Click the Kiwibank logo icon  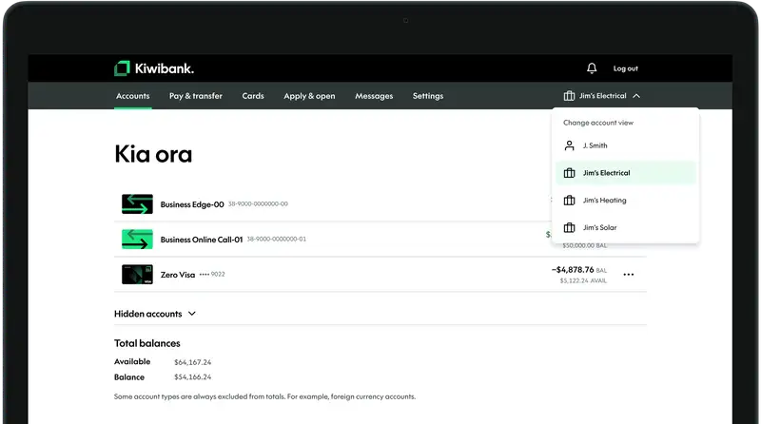click(122, 68)
